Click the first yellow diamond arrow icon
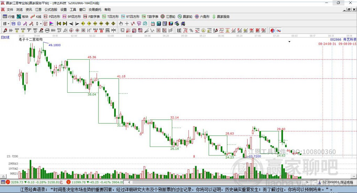357x193 pixels. click(x=83, y=24)
